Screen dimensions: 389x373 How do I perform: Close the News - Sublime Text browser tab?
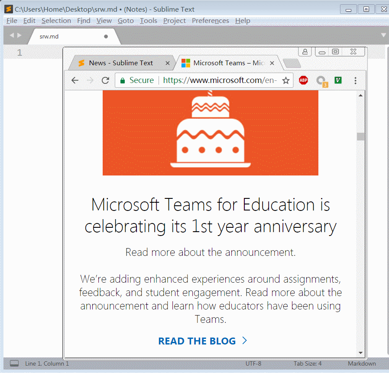click(168, 63)
